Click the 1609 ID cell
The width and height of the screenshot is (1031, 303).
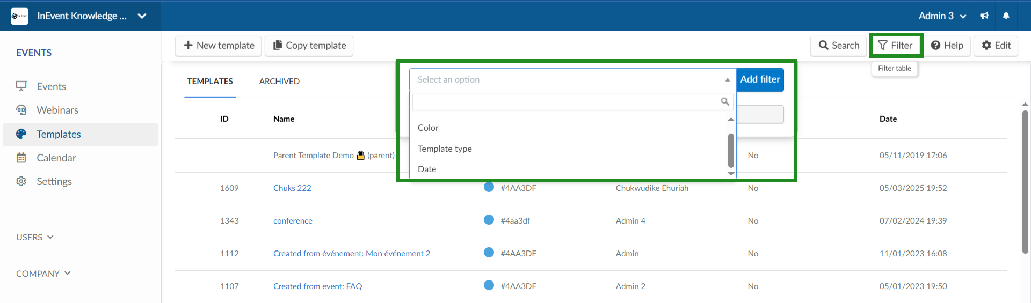coord(229,188)
